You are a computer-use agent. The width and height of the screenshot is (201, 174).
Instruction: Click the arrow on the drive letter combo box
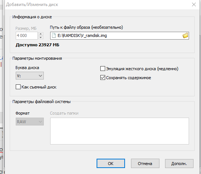[40, 76]
